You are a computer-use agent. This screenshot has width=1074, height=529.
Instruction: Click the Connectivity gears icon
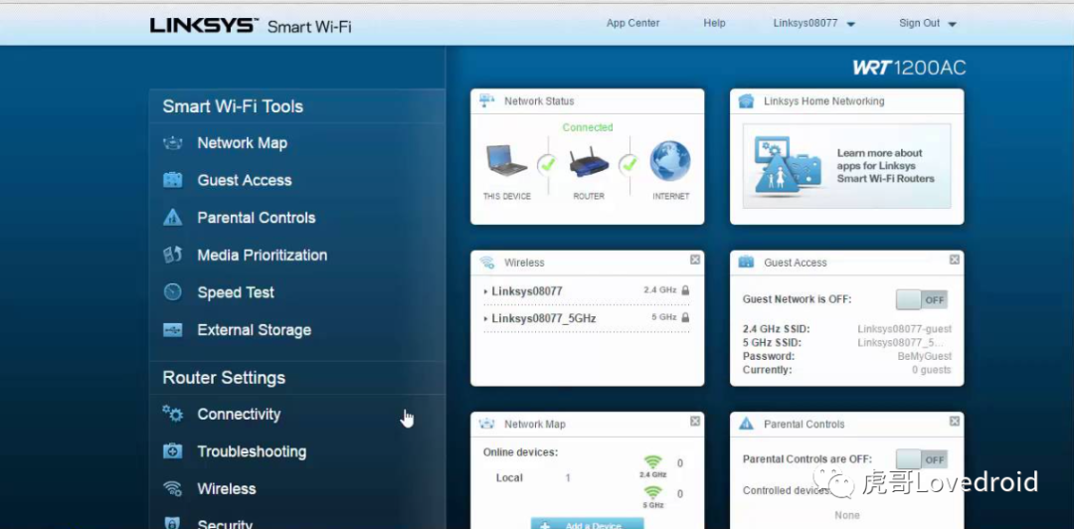point(172,414)
